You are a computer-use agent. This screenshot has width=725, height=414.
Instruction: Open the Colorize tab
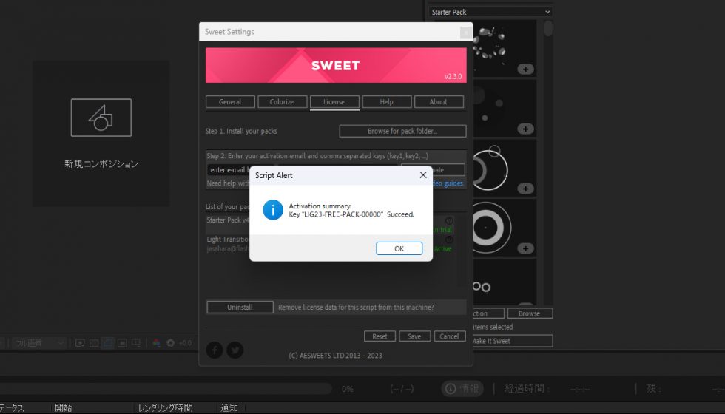[282, 102]
